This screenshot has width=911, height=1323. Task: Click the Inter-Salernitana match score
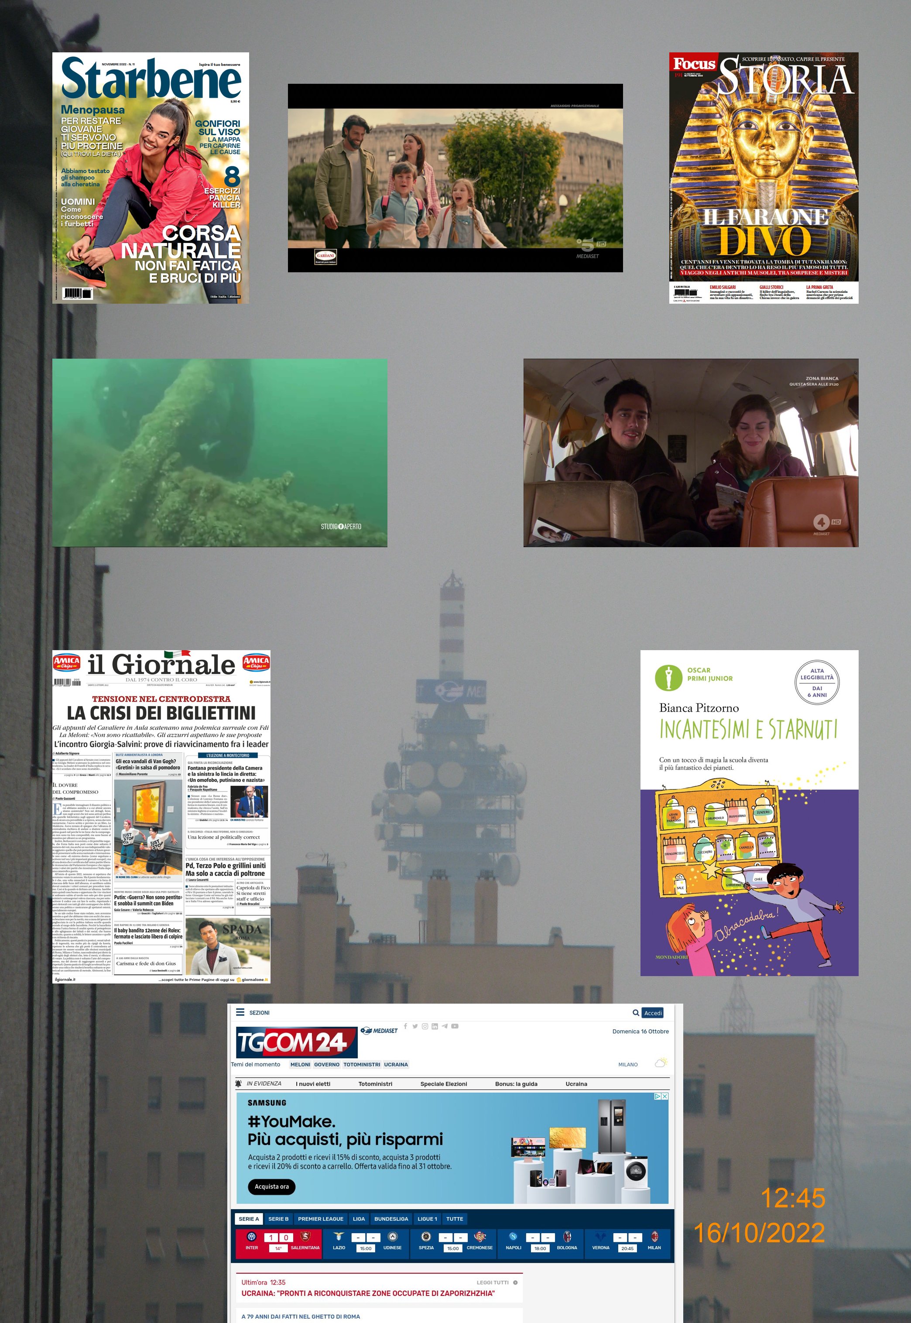[278, 1237]
